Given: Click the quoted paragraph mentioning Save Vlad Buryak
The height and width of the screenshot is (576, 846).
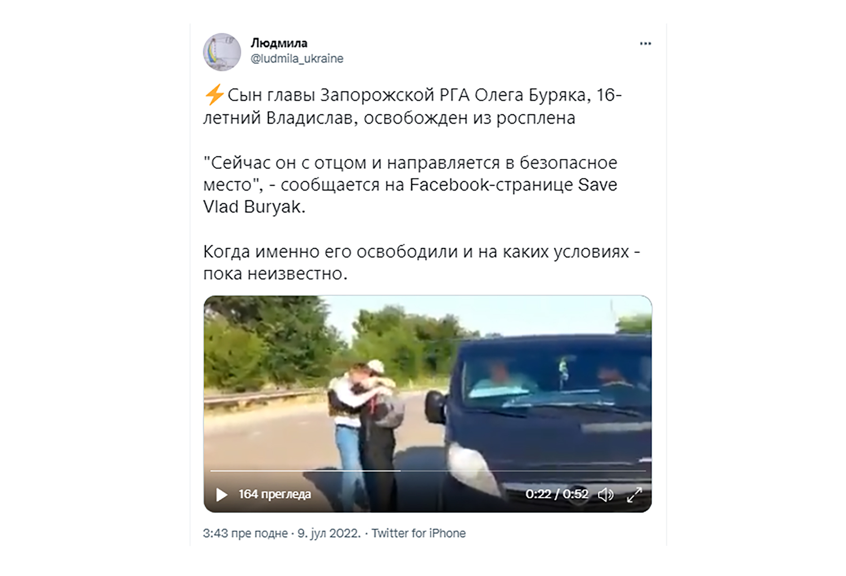Looking at the screenshot, I should pos(410,185).
